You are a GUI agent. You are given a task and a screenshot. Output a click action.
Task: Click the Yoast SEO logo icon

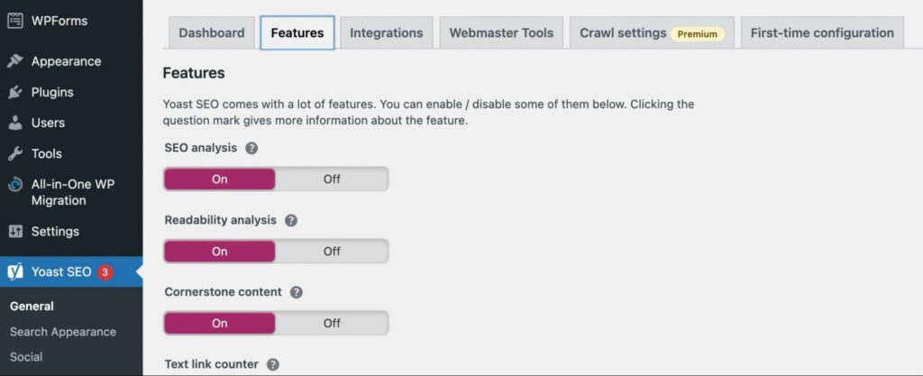[x=16, y=271]
